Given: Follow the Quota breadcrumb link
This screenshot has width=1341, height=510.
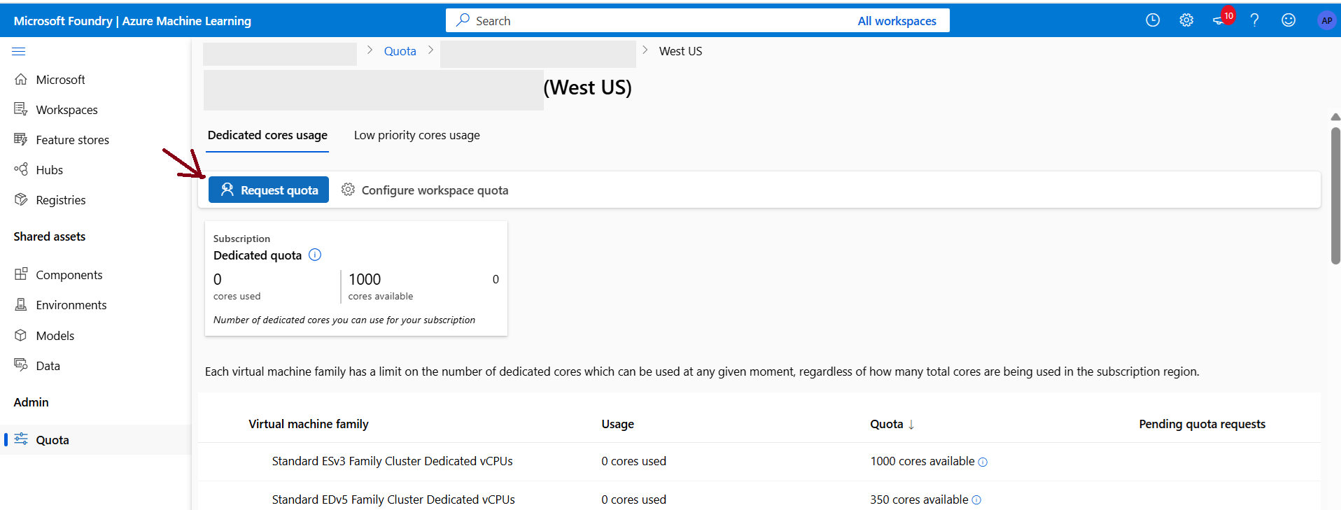Looking at the screenshot, I should tap(400, 51).
